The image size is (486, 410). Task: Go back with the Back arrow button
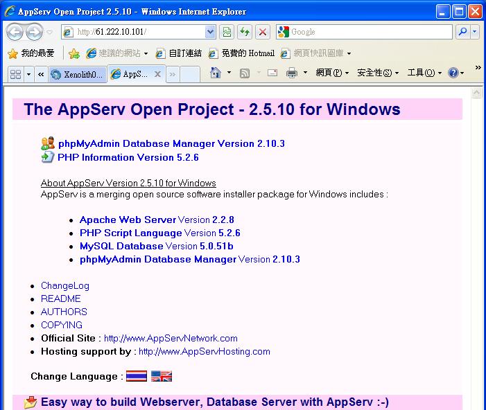(x=15, y=32)
